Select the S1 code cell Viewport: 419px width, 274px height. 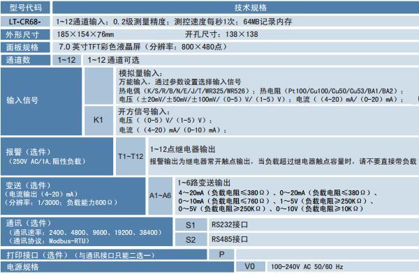click(191, 225)
